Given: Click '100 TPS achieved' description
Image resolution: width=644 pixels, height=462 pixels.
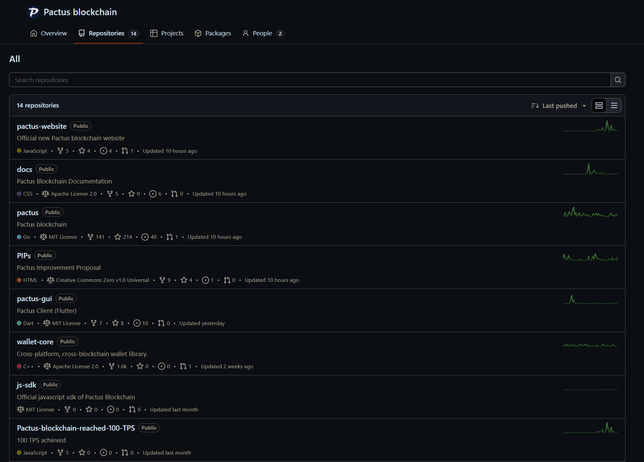Looking at the screenshot, I should click(41, 440).
